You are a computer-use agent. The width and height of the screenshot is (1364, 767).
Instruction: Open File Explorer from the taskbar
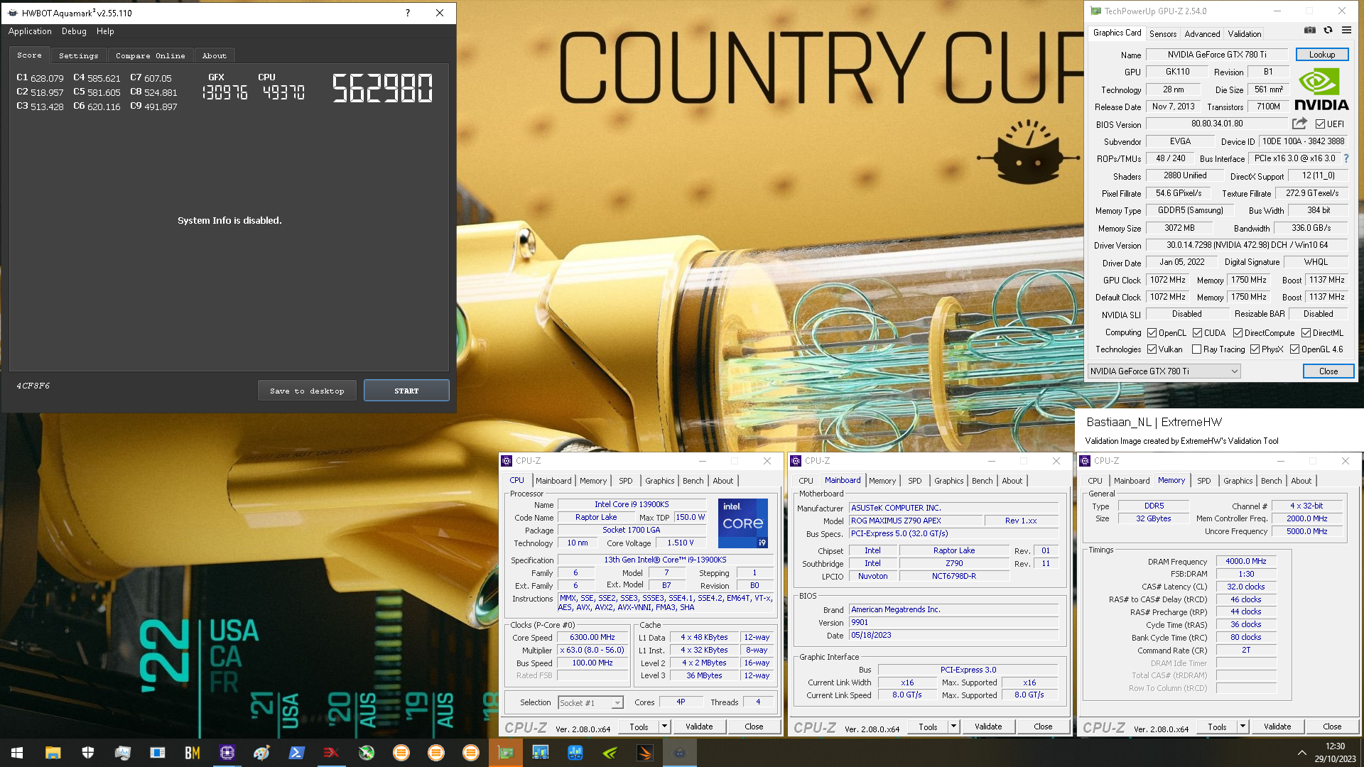pyautogui.click(x=53, y=753)
